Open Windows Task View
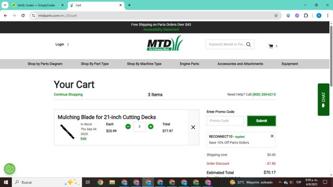The image size is (333, 187). pos(88,182)
